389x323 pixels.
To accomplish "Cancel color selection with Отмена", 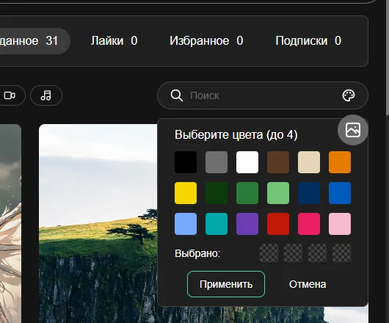I will click(x=308, y=284).
